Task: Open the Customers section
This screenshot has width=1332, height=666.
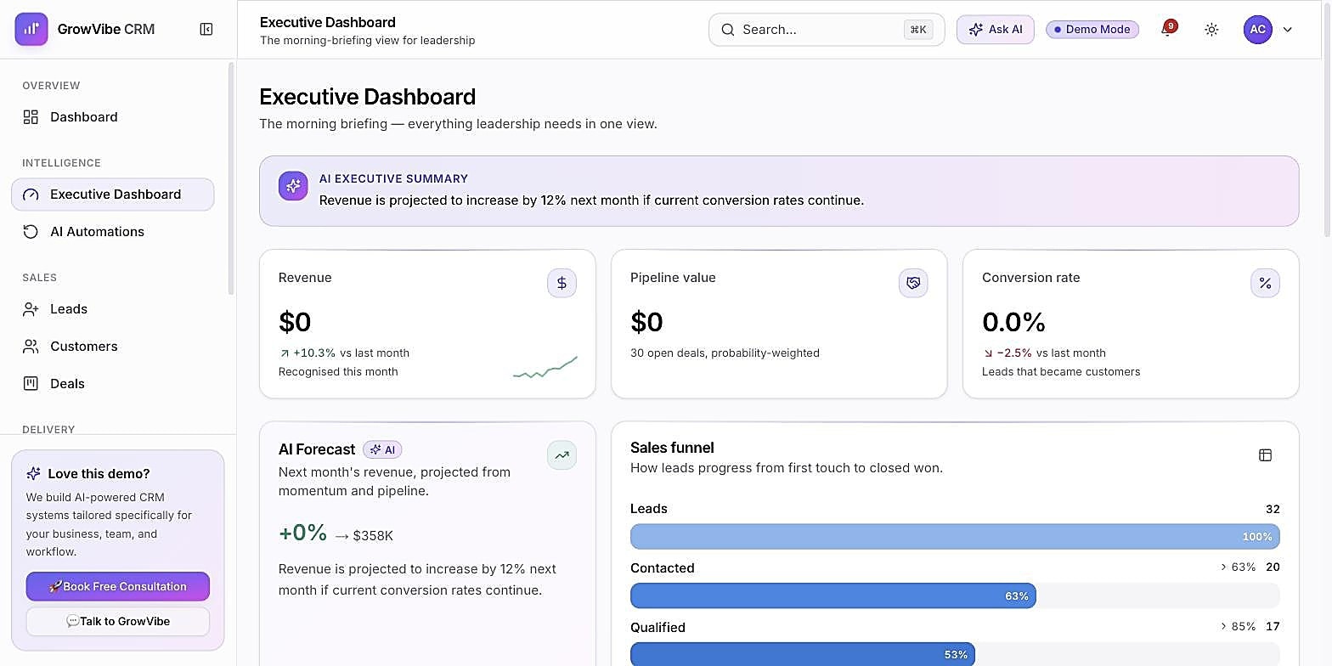Action: click(x=113, y=347)
